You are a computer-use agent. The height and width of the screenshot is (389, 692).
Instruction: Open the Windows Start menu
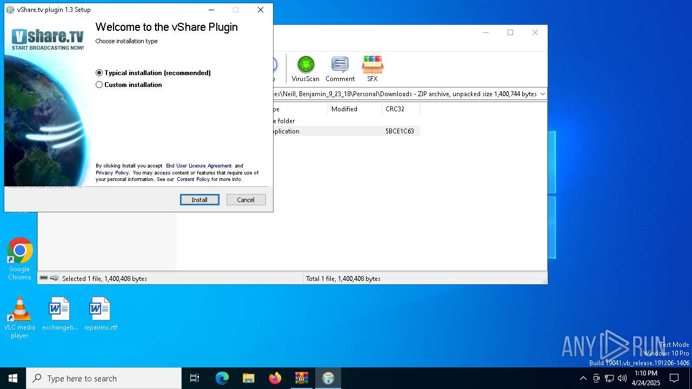[x=13, y=378]
